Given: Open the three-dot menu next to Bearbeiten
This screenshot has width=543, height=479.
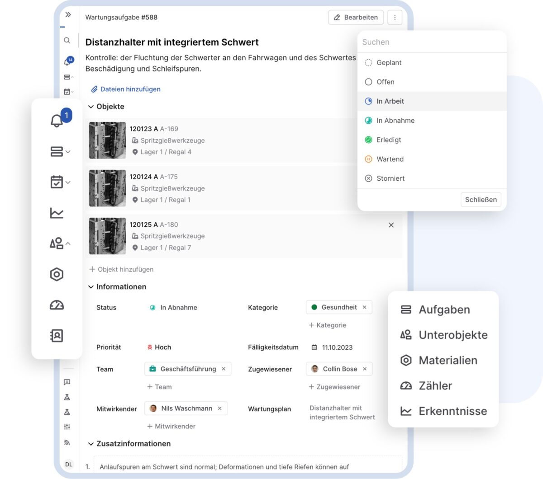Looking at the screenshot, I should 395,17.
